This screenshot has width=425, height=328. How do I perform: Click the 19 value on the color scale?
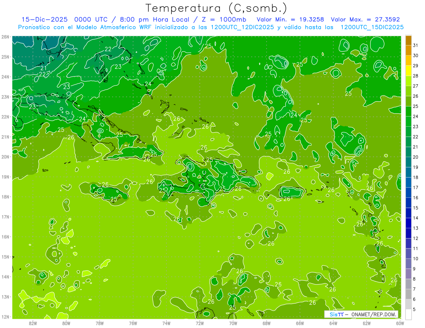coord(415,167)
